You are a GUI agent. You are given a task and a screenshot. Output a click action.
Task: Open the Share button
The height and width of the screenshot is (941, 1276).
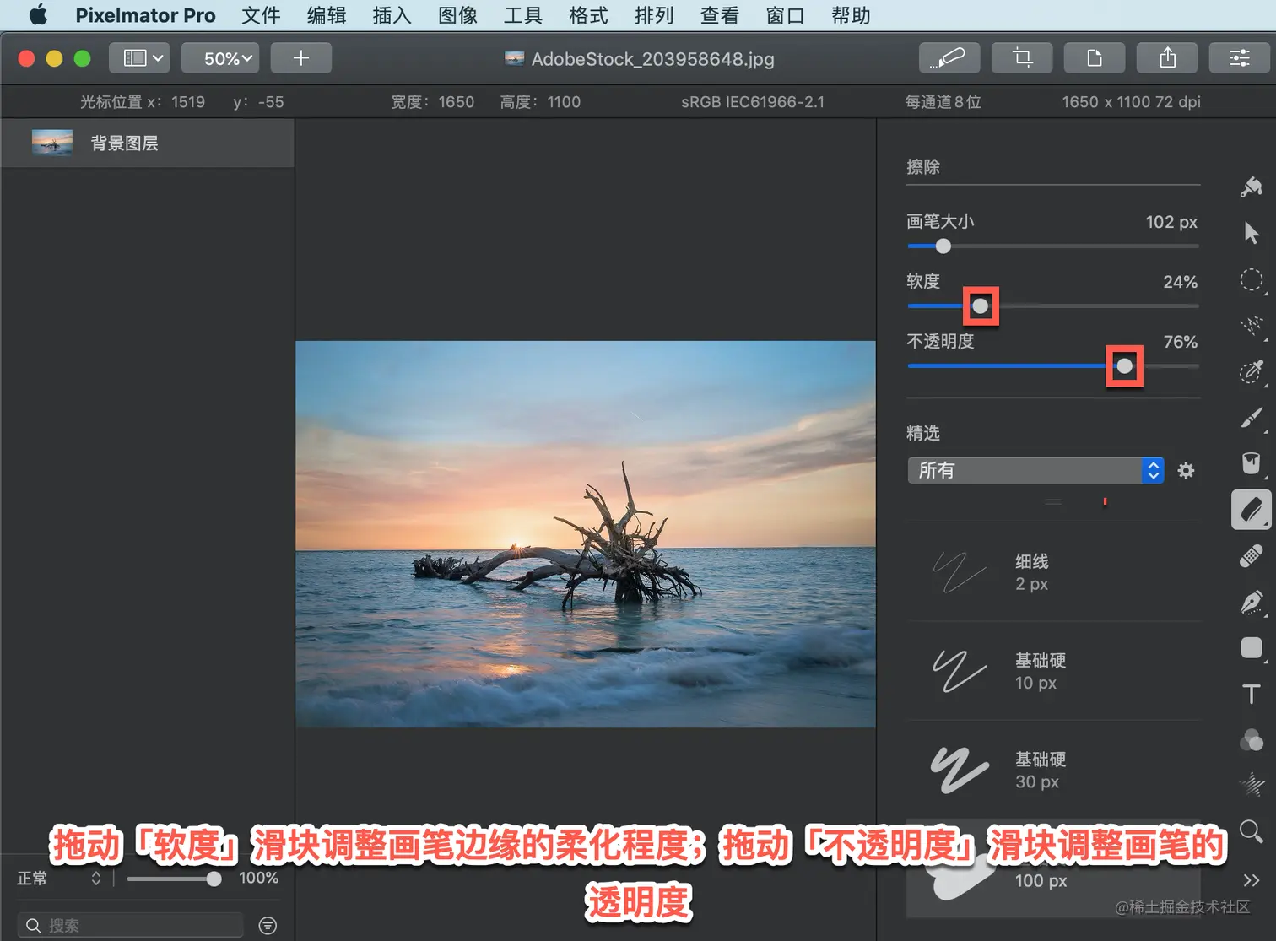tap(1167, 58)
